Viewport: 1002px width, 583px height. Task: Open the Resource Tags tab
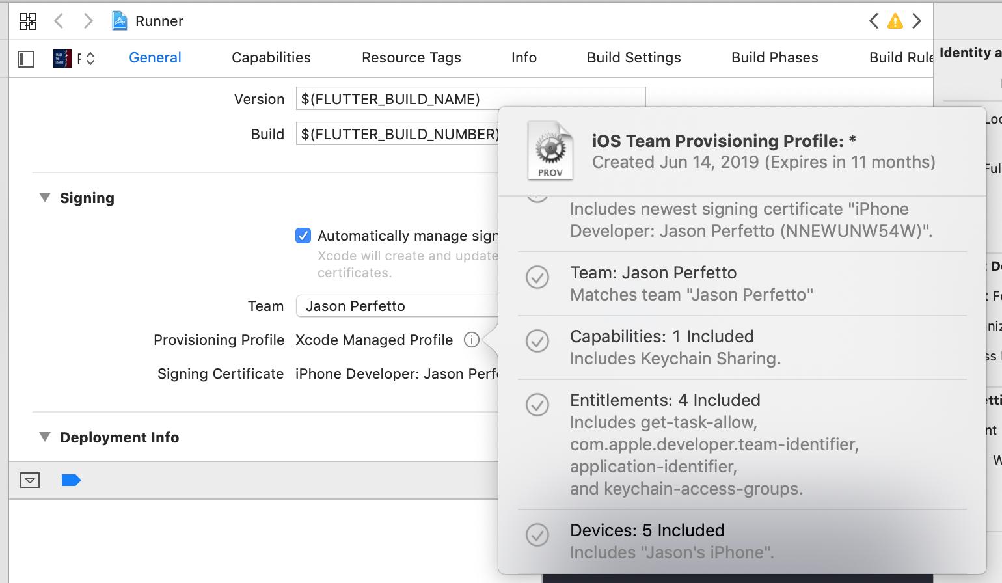coord(411,57)
